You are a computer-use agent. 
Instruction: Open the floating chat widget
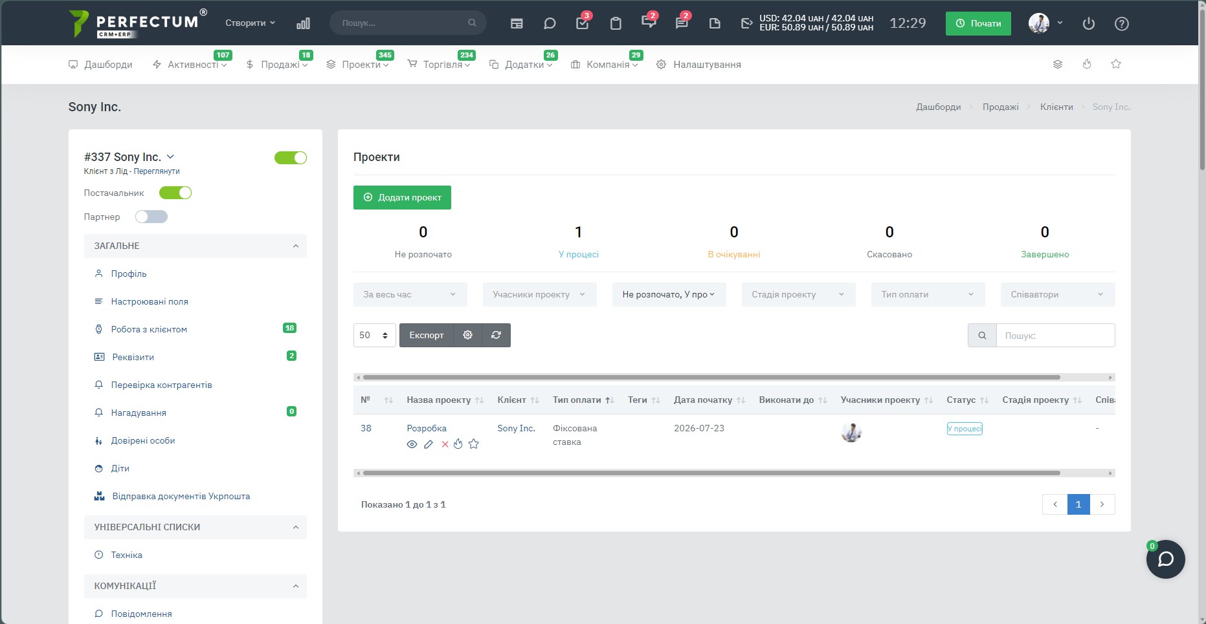tap(1166, 559)
